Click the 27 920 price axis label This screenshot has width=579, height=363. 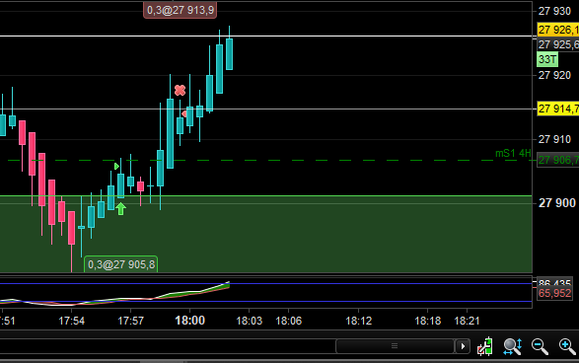coord(554,75)
